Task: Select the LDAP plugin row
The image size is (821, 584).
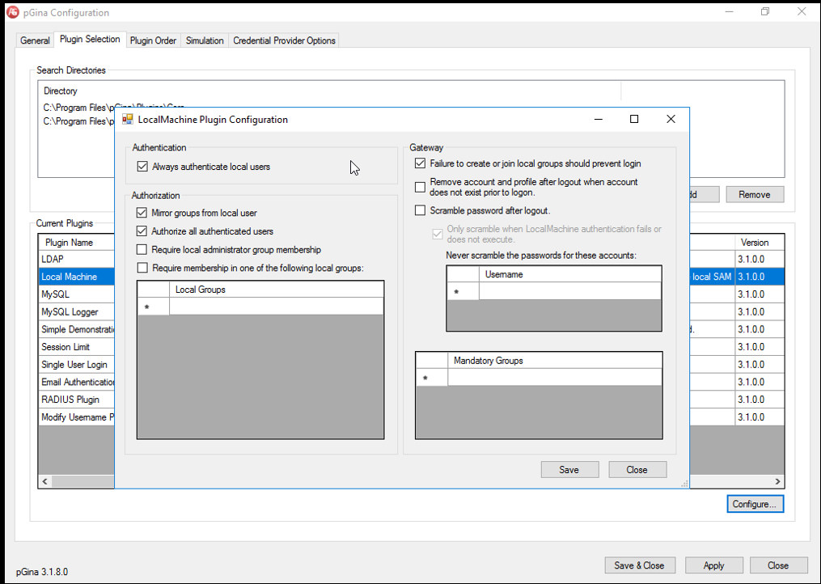Action: coord(77,259)
